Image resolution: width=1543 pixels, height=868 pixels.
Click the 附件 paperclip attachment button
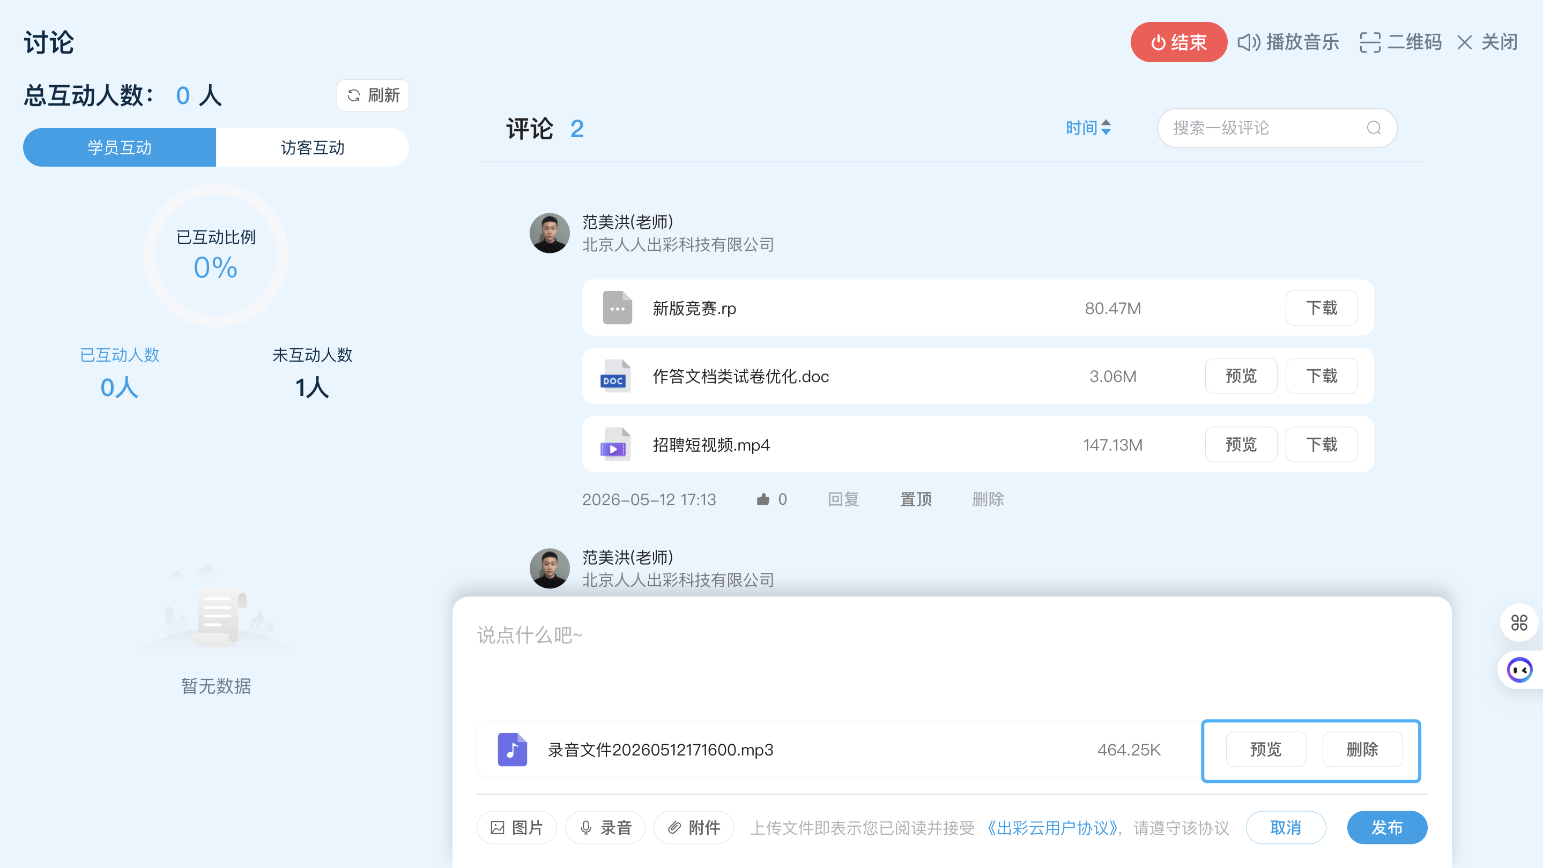tap(694, 827)
